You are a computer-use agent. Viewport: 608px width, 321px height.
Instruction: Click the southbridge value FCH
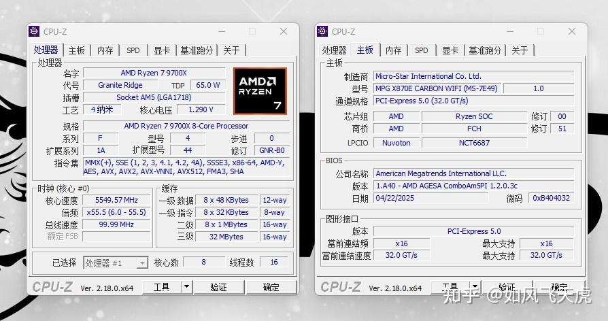tap(474, 129)
